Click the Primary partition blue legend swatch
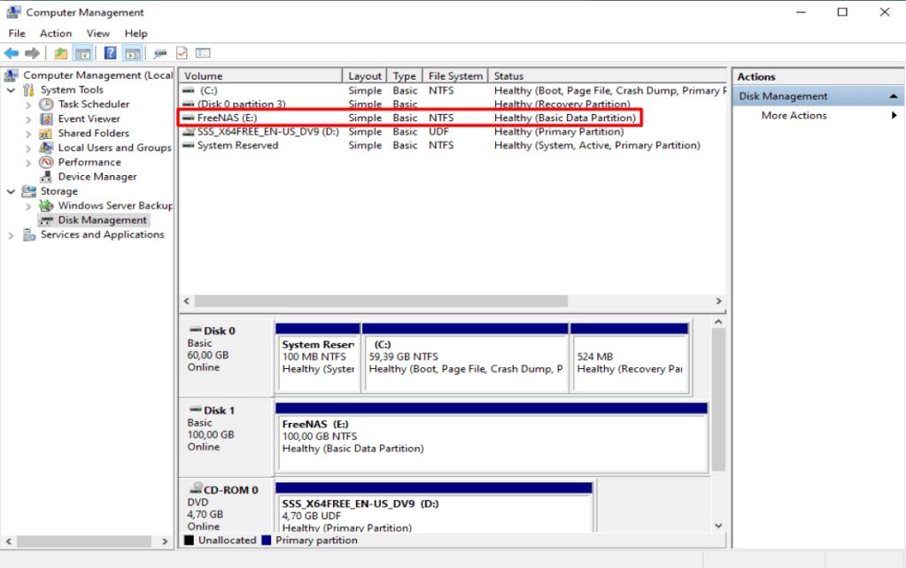The image size is (906, 568). (267, 541)
